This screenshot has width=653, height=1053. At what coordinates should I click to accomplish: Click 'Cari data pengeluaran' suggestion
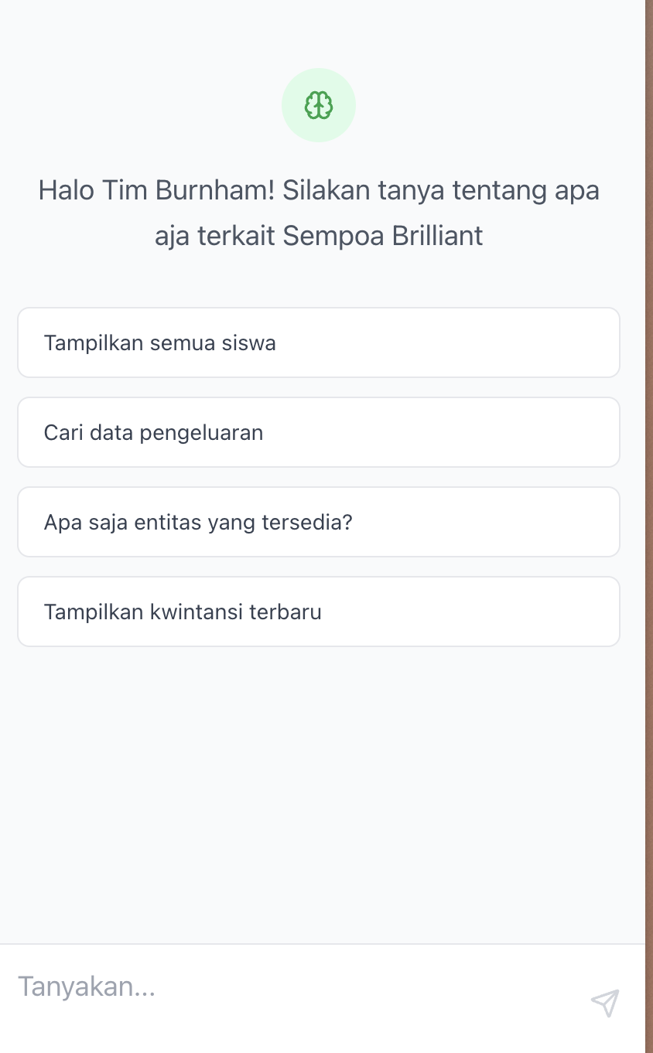click(x=318, y=432)
